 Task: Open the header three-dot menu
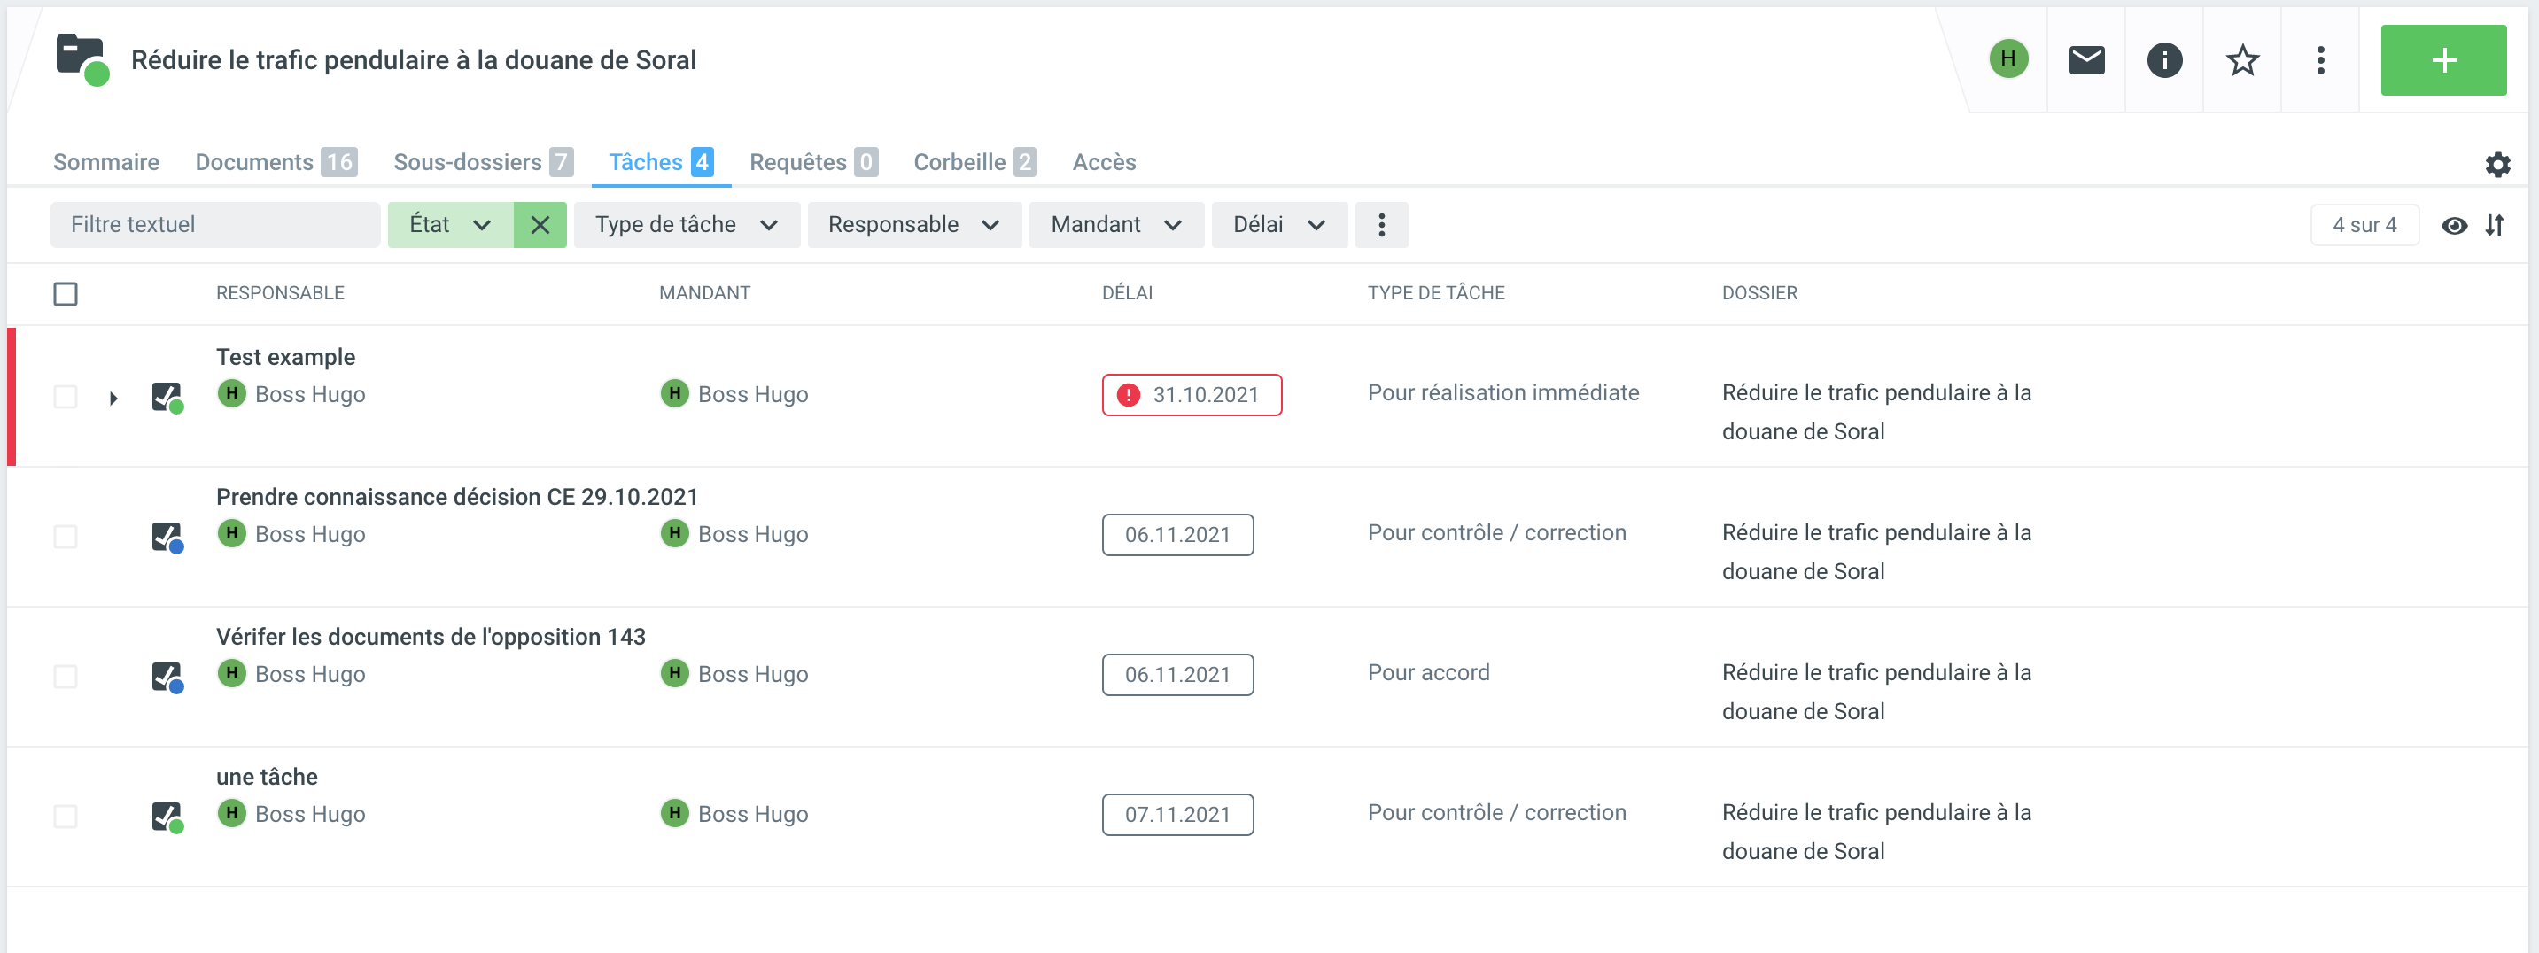2320,60
